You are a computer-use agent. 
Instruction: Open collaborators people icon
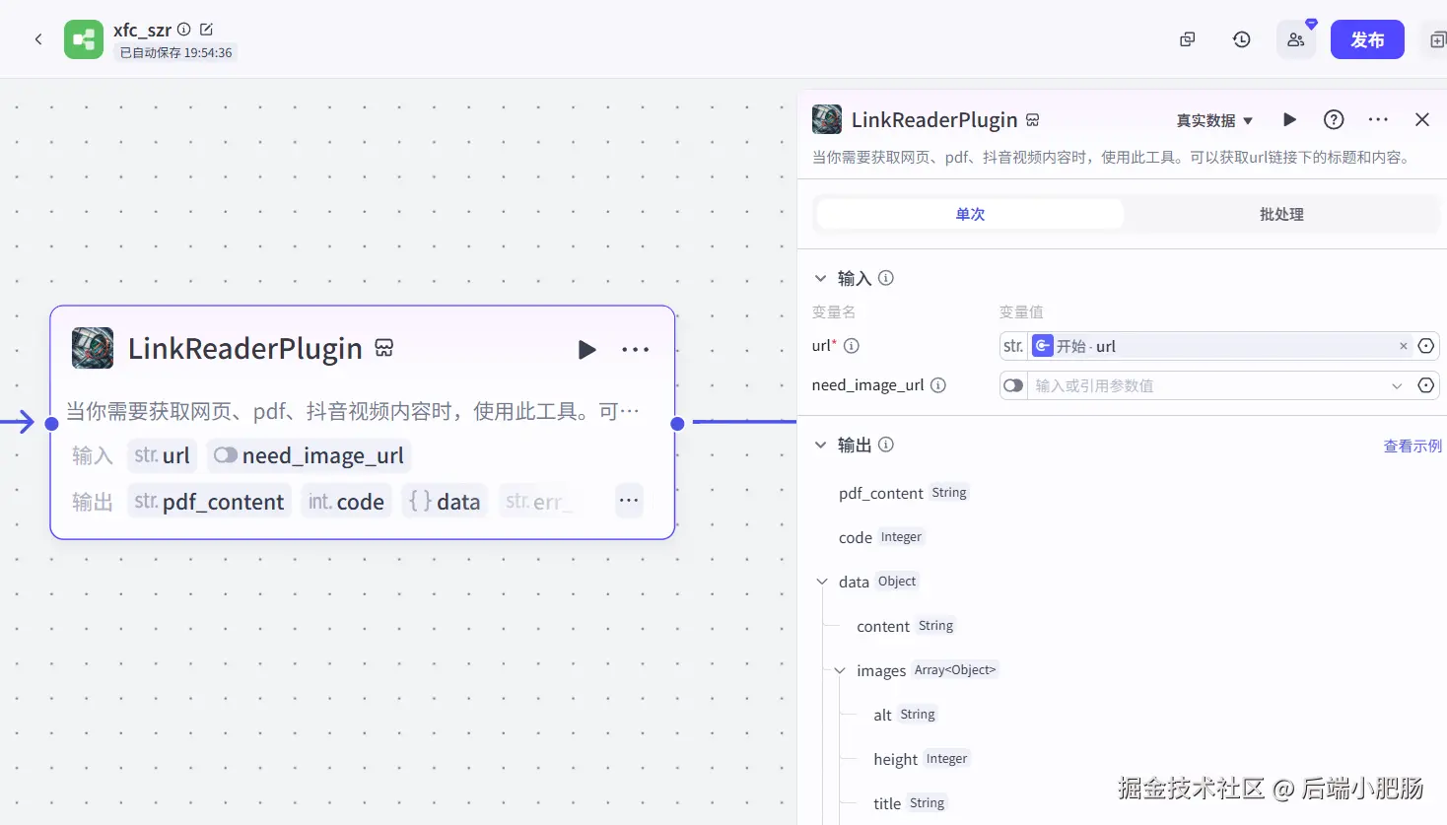1296,39
